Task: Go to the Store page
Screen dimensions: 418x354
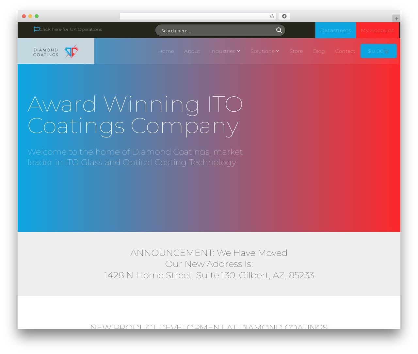Action: [x=296, y=51]
